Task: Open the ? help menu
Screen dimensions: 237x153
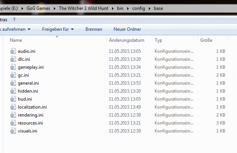Action: [x=14, y=20]
